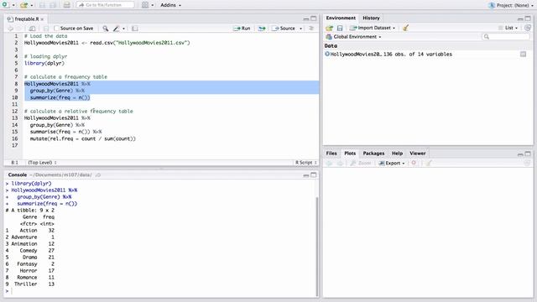Image resolution: width=537 pixels, height=302 pixels.
Task: Select the freqtable.R editor tab
Action: [x=26, y=19]
